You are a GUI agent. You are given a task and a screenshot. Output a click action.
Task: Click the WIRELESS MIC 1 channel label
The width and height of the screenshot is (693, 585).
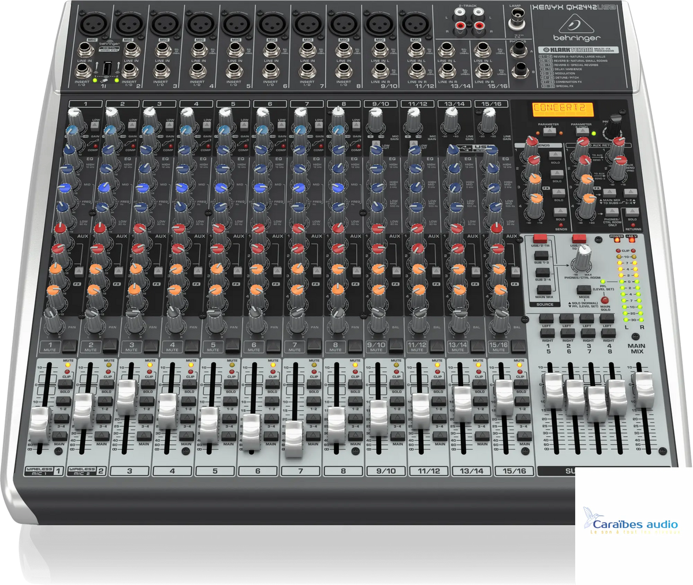44,471
